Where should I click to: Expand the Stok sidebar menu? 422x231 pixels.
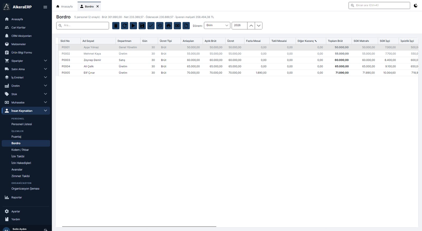26,94
